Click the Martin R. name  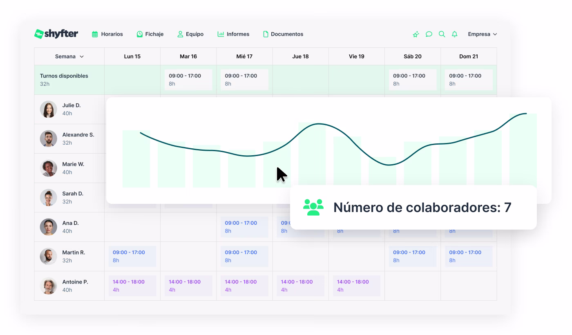74,252
